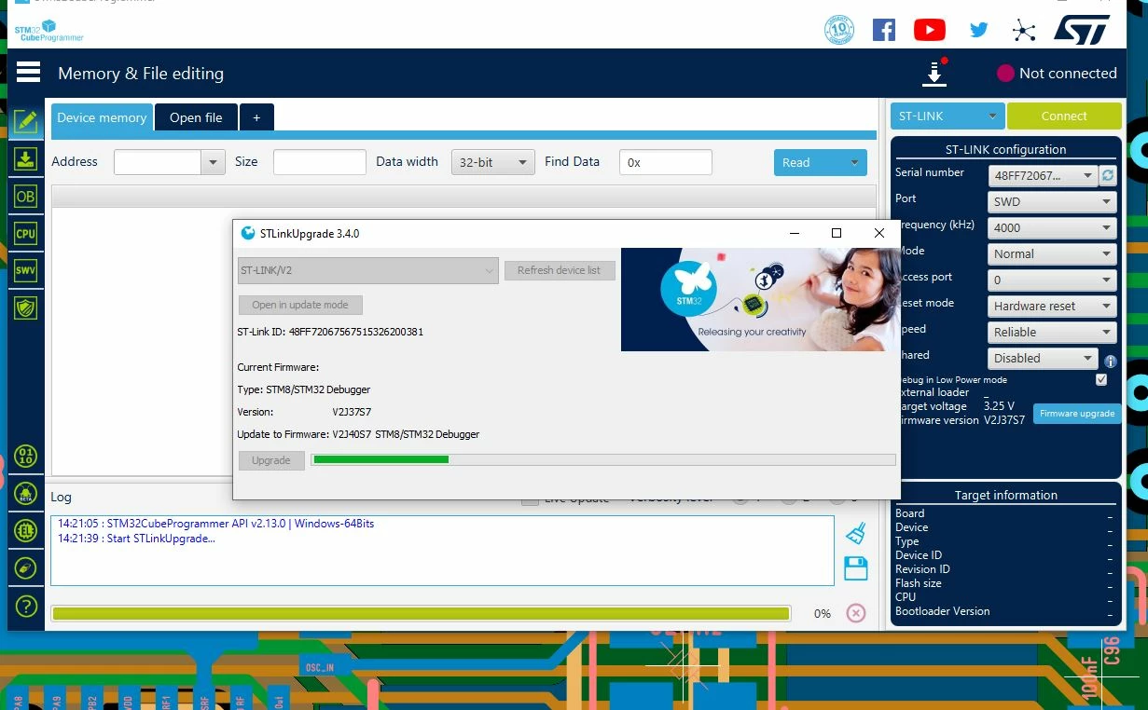
Task: Select the Memory & File editing pencil icon
Action: tap(25, 121)
